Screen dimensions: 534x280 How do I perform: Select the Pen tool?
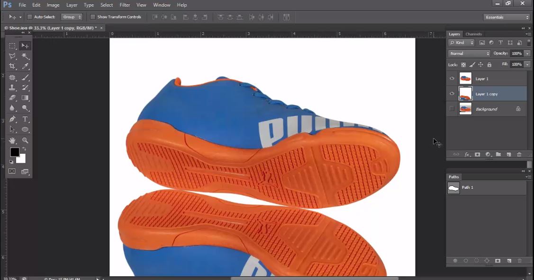point(12,119)
